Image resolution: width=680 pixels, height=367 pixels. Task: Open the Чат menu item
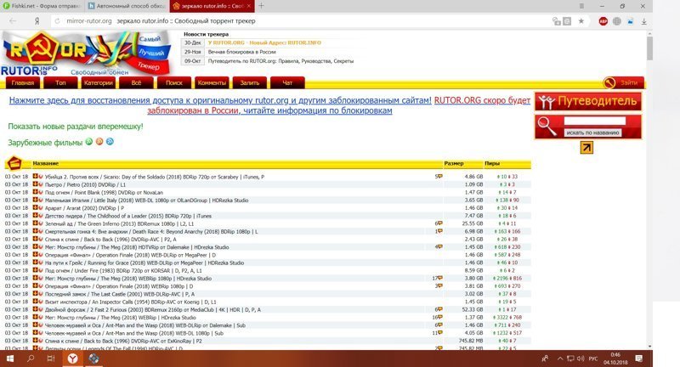(x=287, y=82)
